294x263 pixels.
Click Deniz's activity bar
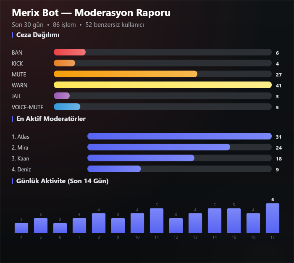(114, 169)
